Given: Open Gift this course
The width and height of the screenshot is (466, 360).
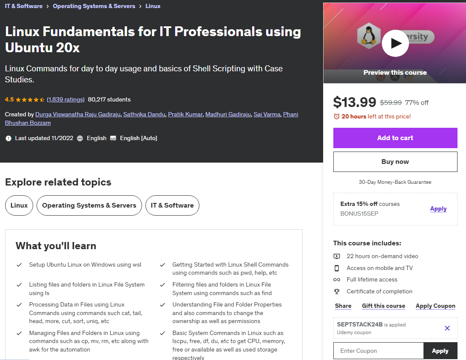Looking at the screenshot, I should click(384, 306).
